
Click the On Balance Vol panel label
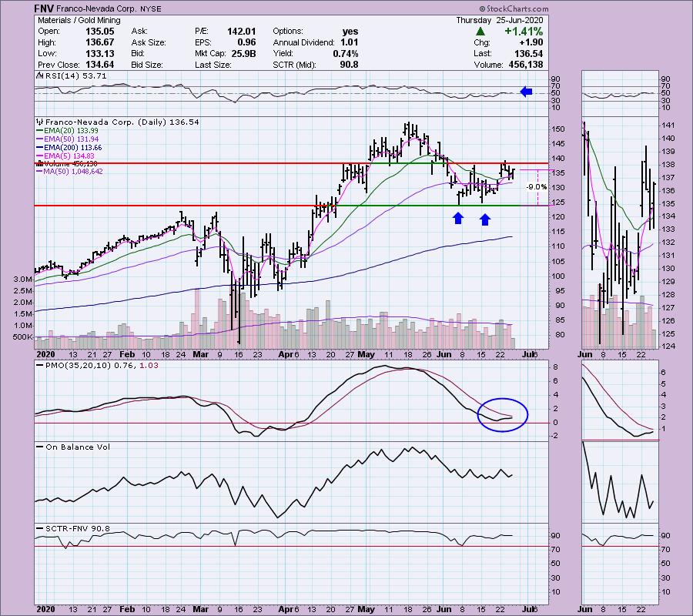coord(78,447)
